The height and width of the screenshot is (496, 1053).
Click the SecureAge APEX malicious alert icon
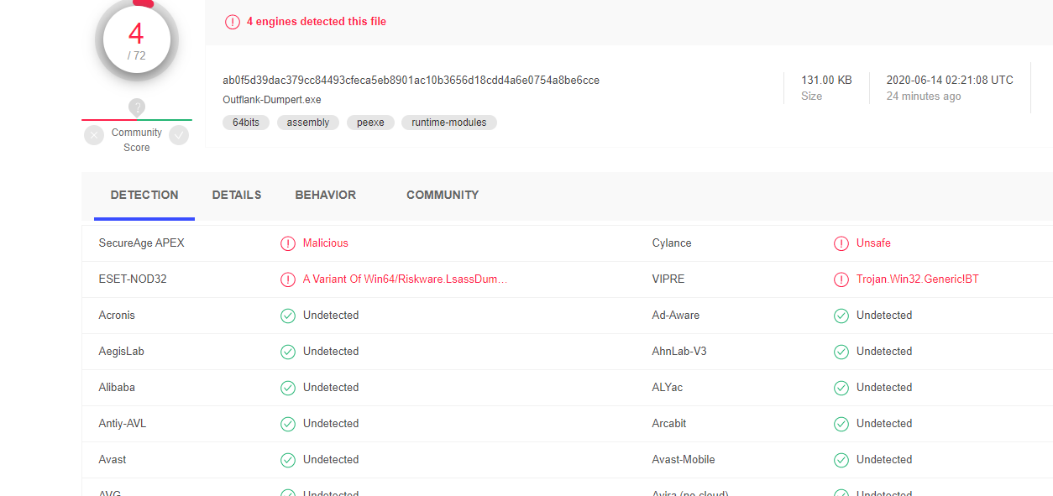288,243
